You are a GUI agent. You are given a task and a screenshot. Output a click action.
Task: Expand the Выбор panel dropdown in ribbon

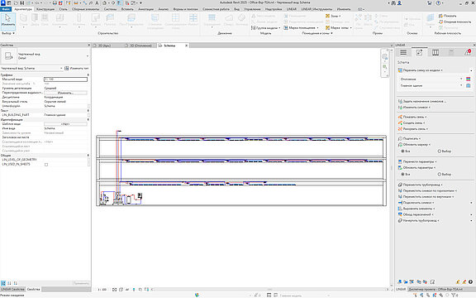click(x=8, y=33)
